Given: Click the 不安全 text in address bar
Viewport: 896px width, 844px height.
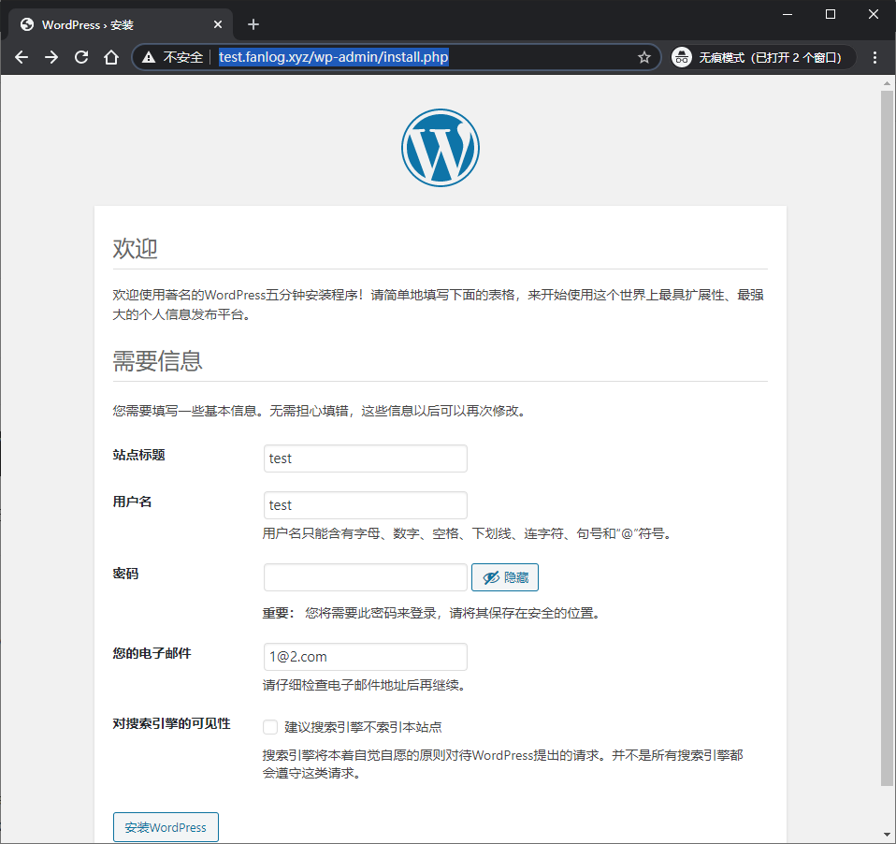Looking at the screenshot, I should coord(183,57).
